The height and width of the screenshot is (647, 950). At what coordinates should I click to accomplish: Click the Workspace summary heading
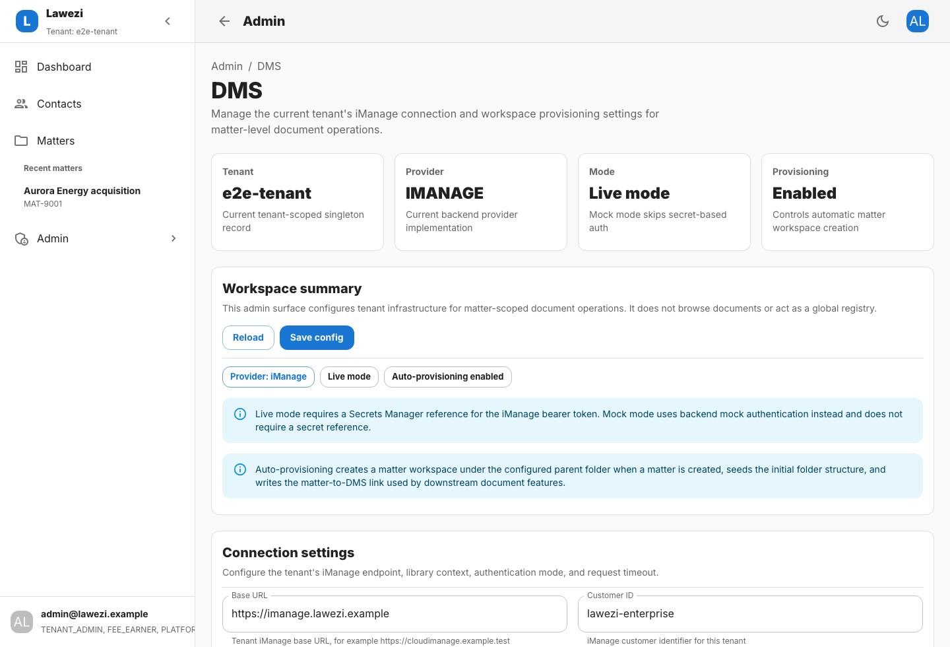click(x=292, y=289)
